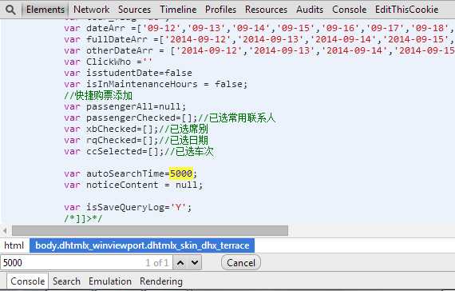The image size is (455, 291).
Task: Click the "var isSaveQueryLog='Y';" line
Action: [x=128, y=208]
